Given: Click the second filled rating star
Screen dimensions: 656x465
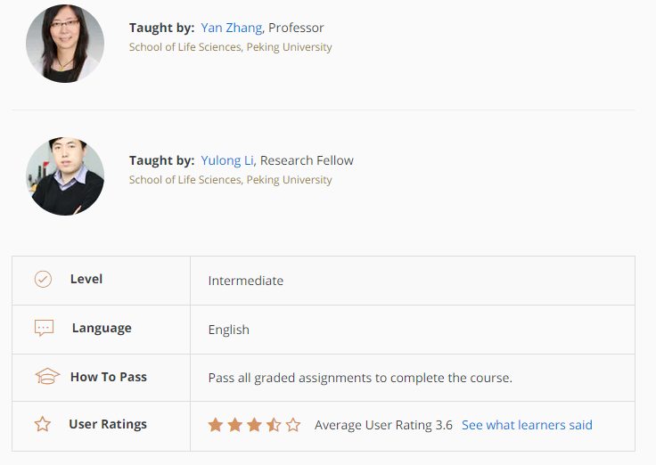Looking at the screenshot, I should click(x=234, y=425).
